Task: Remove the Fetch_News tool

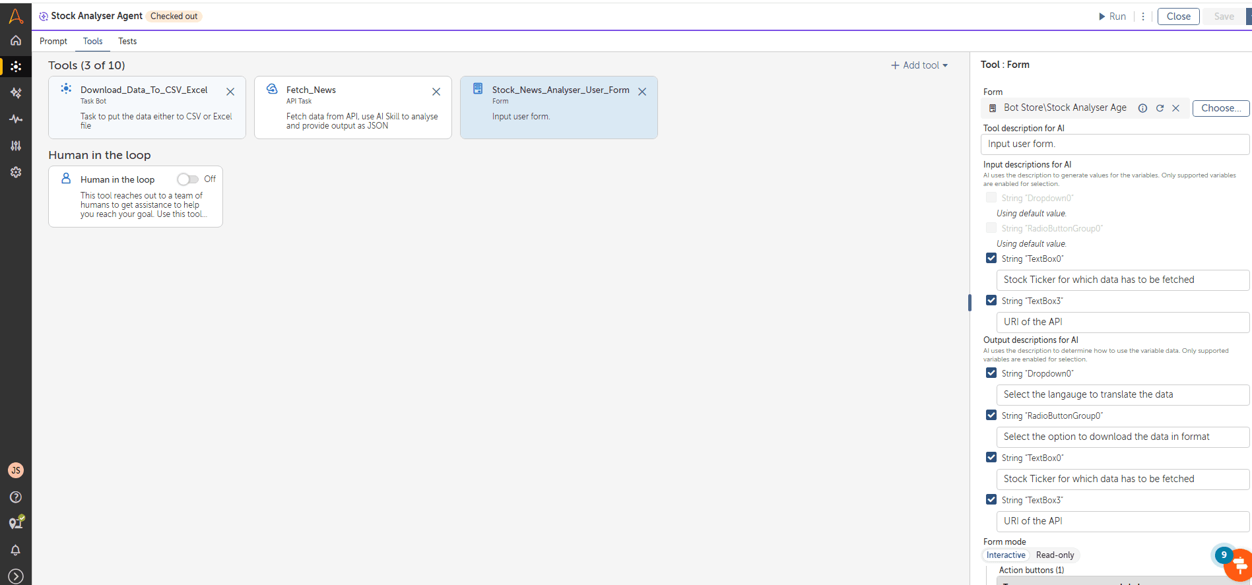Action: [436, 92]
